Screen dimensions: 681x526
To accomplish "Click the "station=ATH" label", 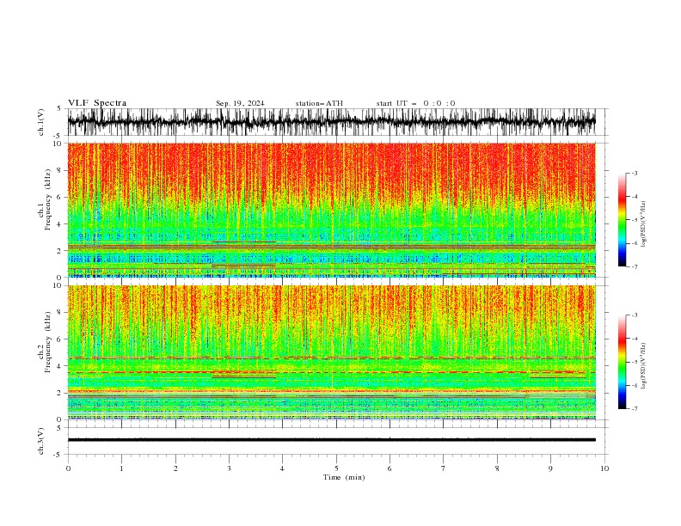I will click(x=319, y=103).
